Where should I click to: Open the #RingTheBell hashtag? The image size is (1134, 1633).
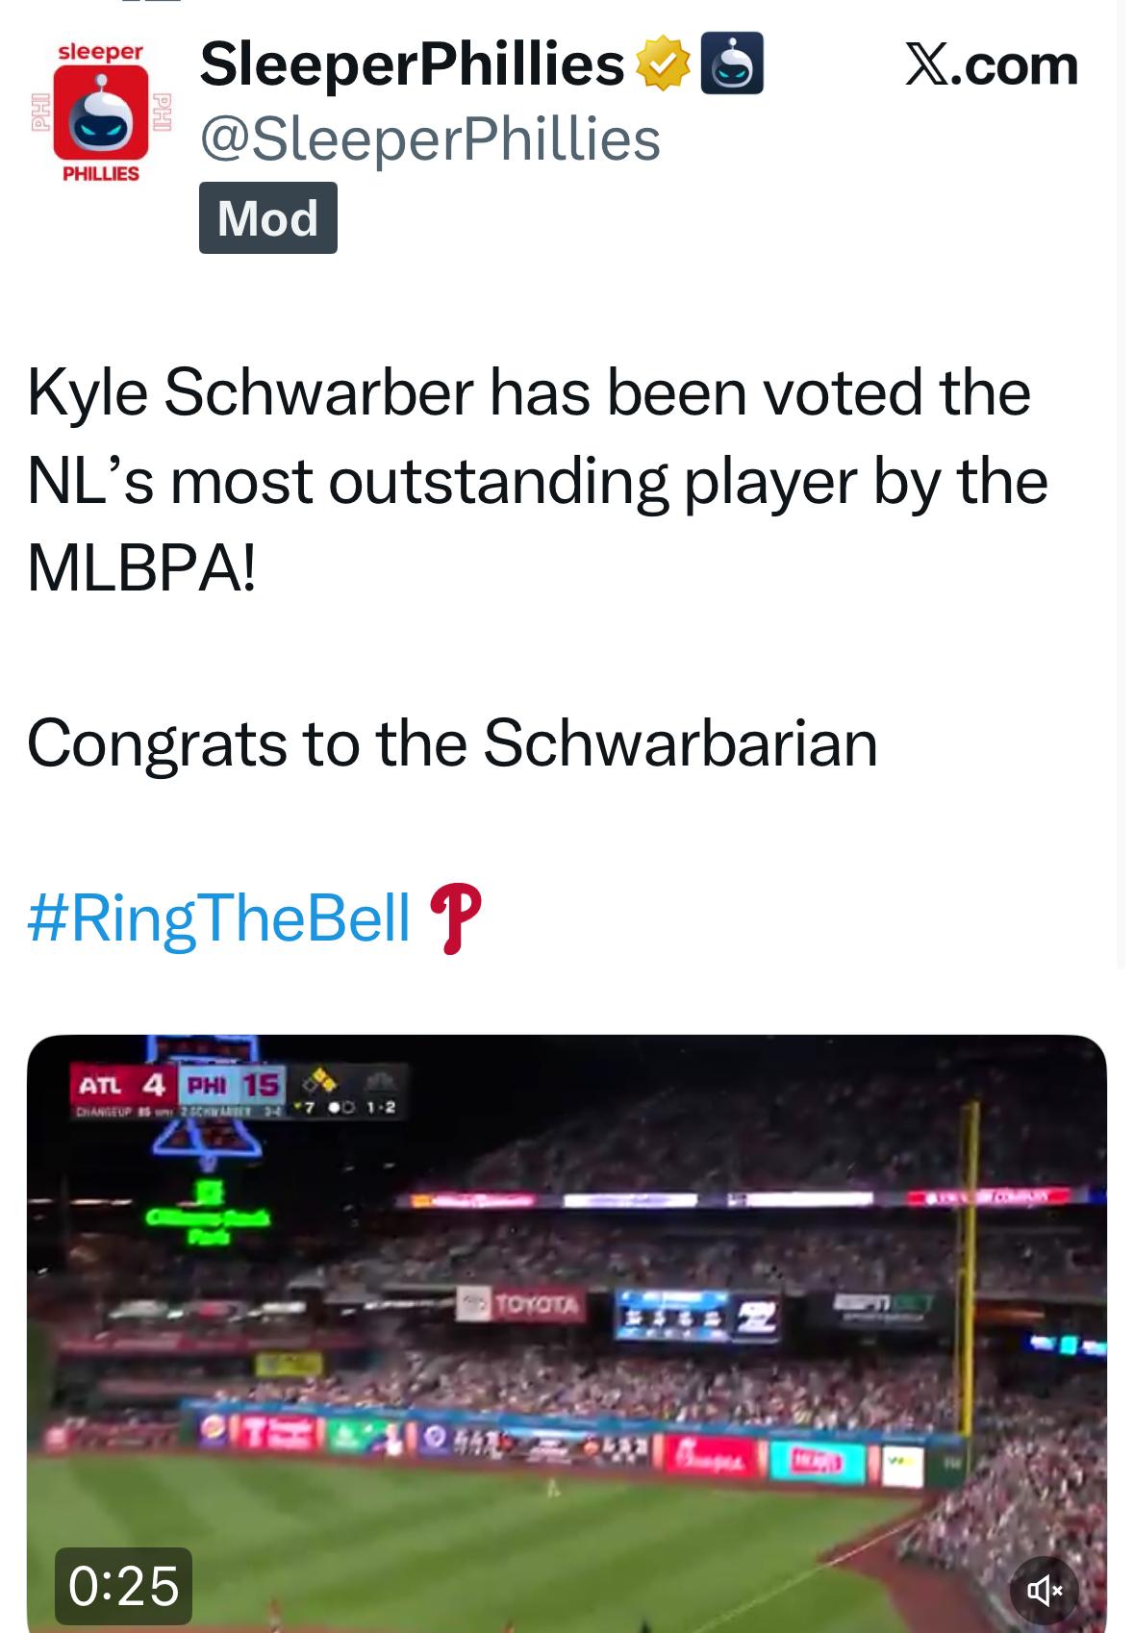click(x=219, y=917)
